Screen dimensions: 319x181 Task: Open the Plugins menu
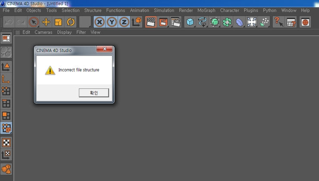pos(251,10)
